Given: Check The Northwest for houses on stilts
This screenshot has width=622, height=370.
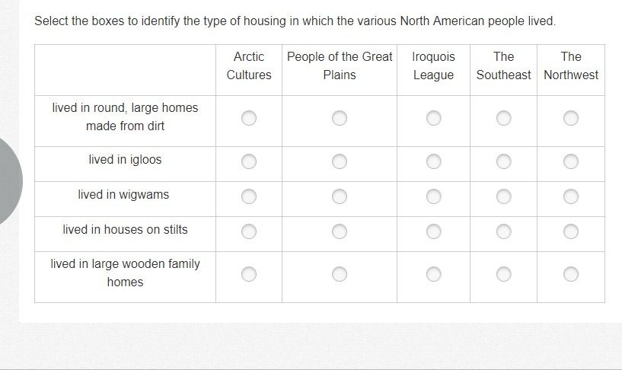Looking at the screenshot, I should (571, 231).
